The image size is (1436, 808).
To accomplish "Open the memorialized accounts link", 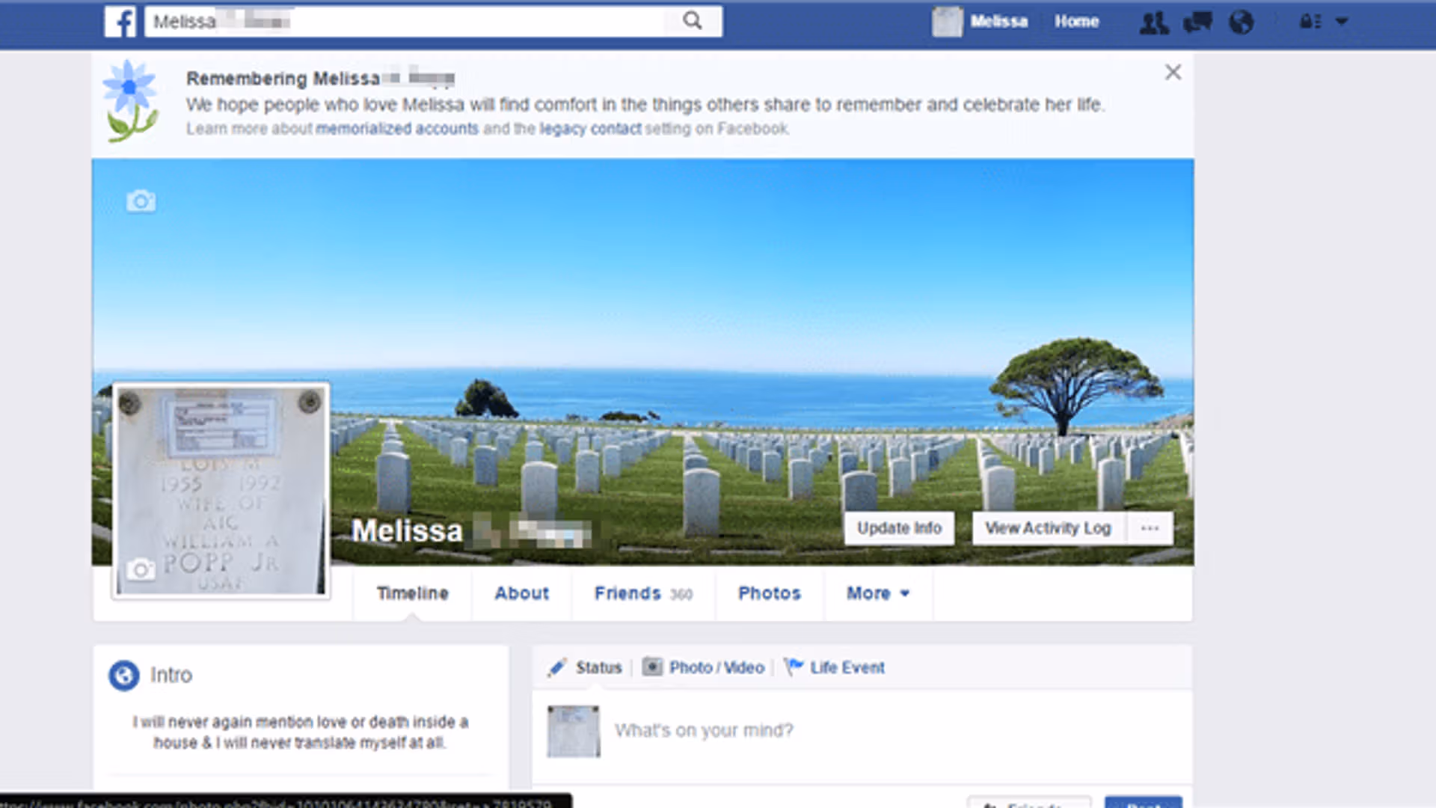I will (396, 129).
